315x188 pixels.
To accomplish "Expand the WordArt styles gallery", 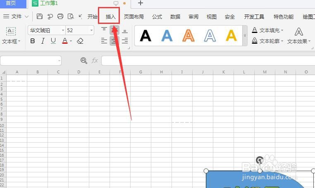I will pyautogui.click(x=245, y=36).
